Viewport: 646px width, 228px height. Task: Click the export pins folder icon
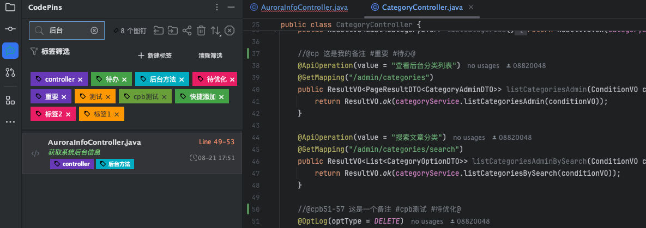(x=172, y=30)
